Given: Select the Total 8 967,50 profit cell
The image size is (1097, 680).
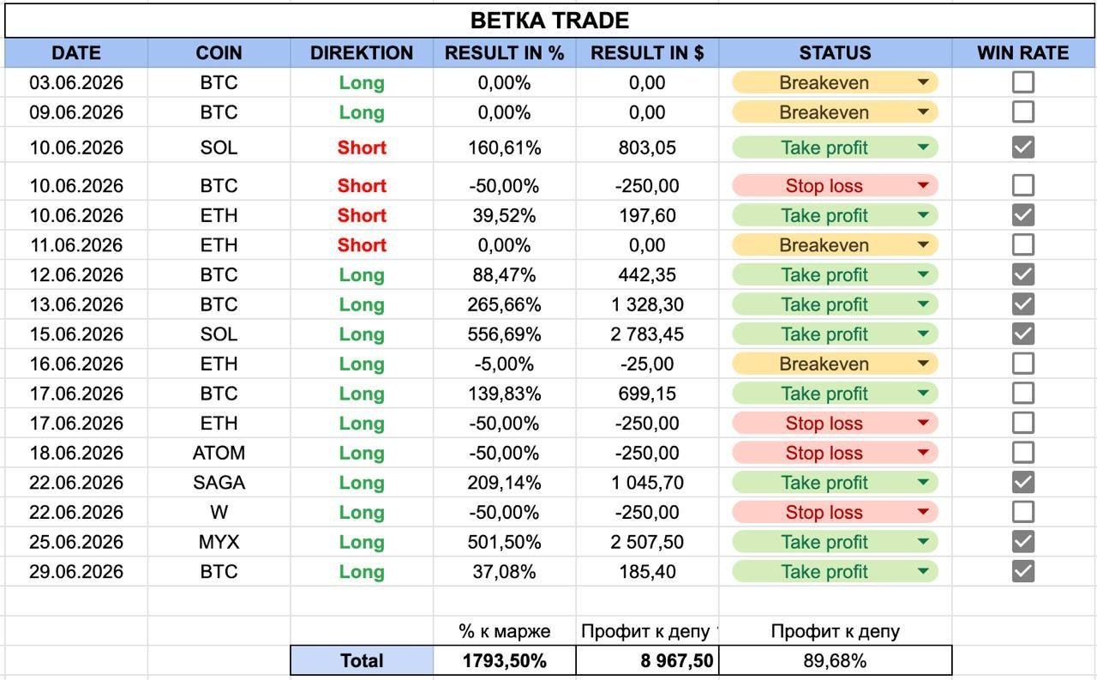Looking at the screenshot, I should [647, 660].
